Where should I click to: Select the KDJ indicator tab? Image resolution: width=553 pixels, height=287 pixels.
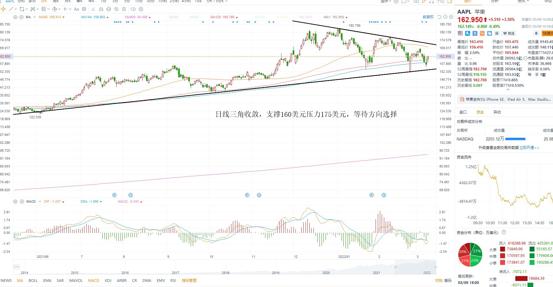[108, 281]
